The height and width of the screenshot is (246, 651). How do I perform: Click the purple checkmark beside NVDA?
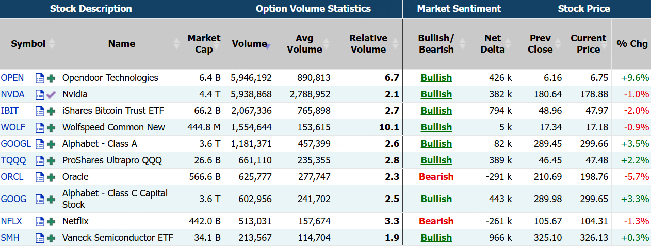tap(51, 95)
